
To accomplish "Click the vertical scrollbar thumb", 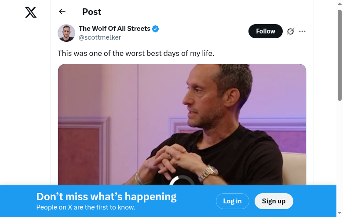I will tap(339, 55).
